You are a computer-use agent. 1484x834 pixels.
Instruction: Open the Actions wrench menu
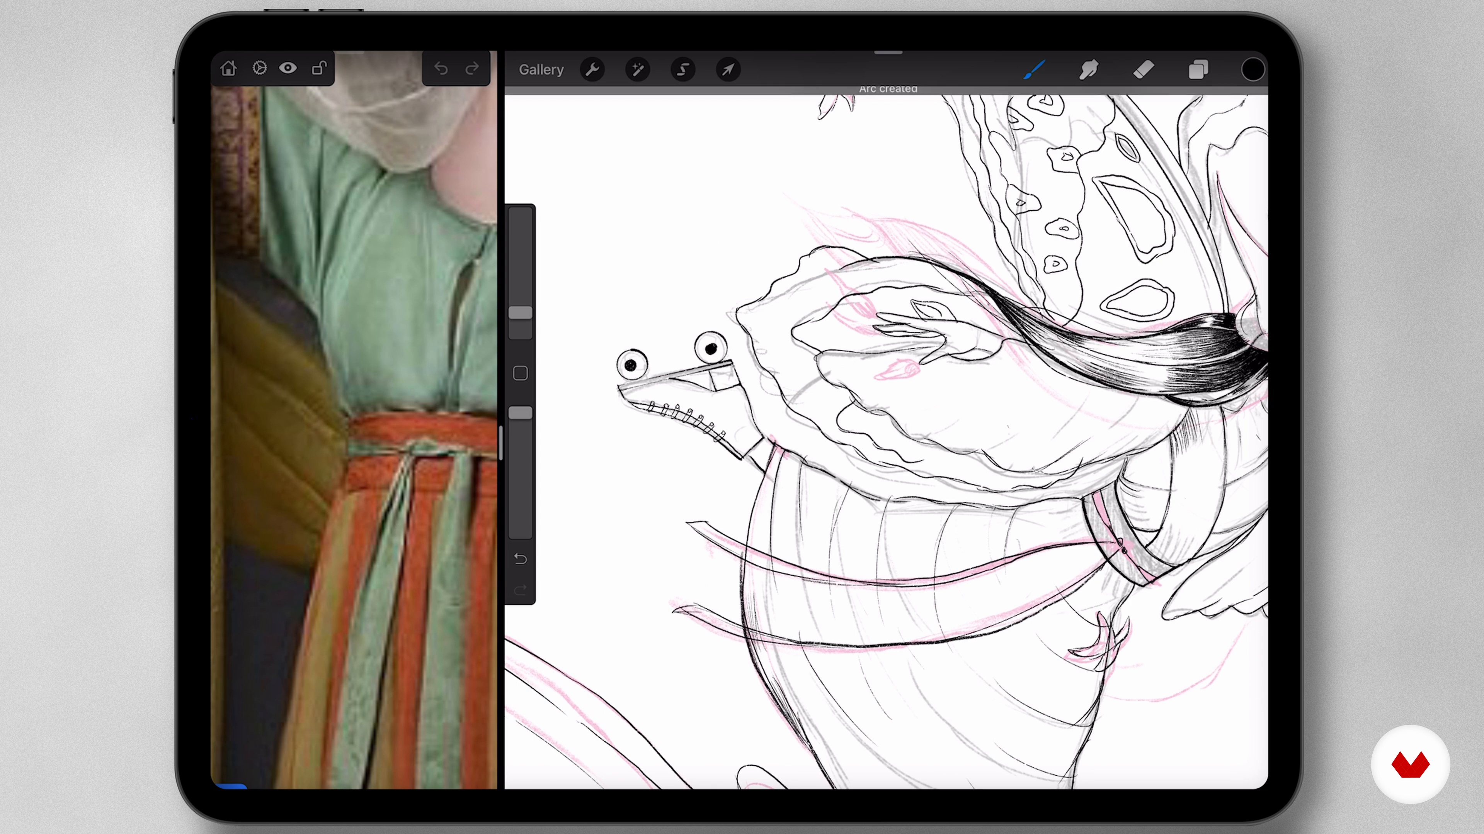(592, 69)
